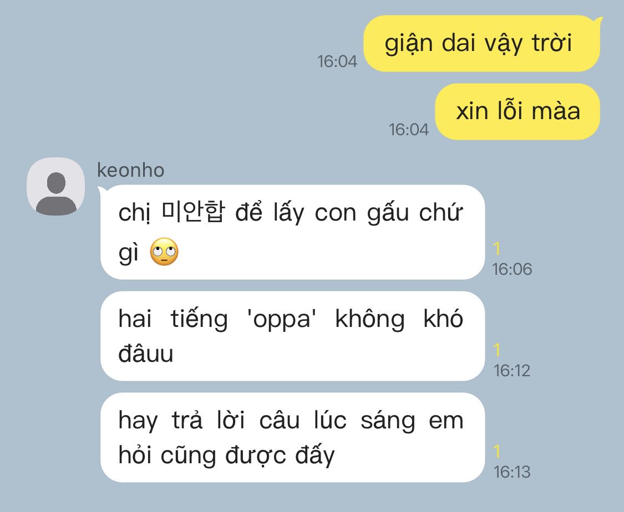Tap the unread count beside 16:06
This screenshot has width=624, height=512.
(496, 249)
